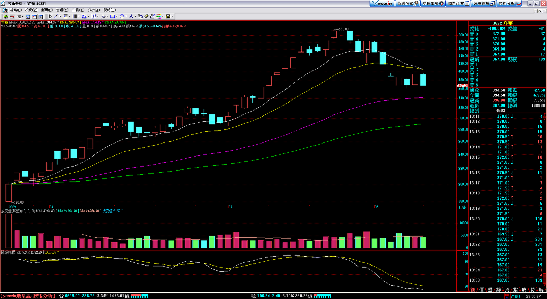Toggle the second chart layout window icon
The height and width of the screenshot is (299, 547).
pos(34,16)
